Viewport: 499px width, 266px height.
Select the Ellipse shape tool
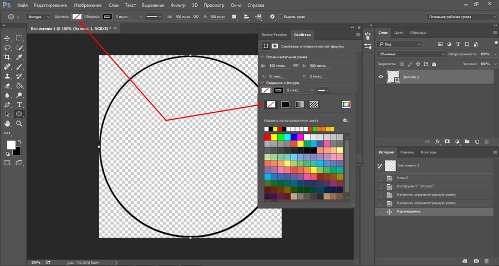pos(19,114)
